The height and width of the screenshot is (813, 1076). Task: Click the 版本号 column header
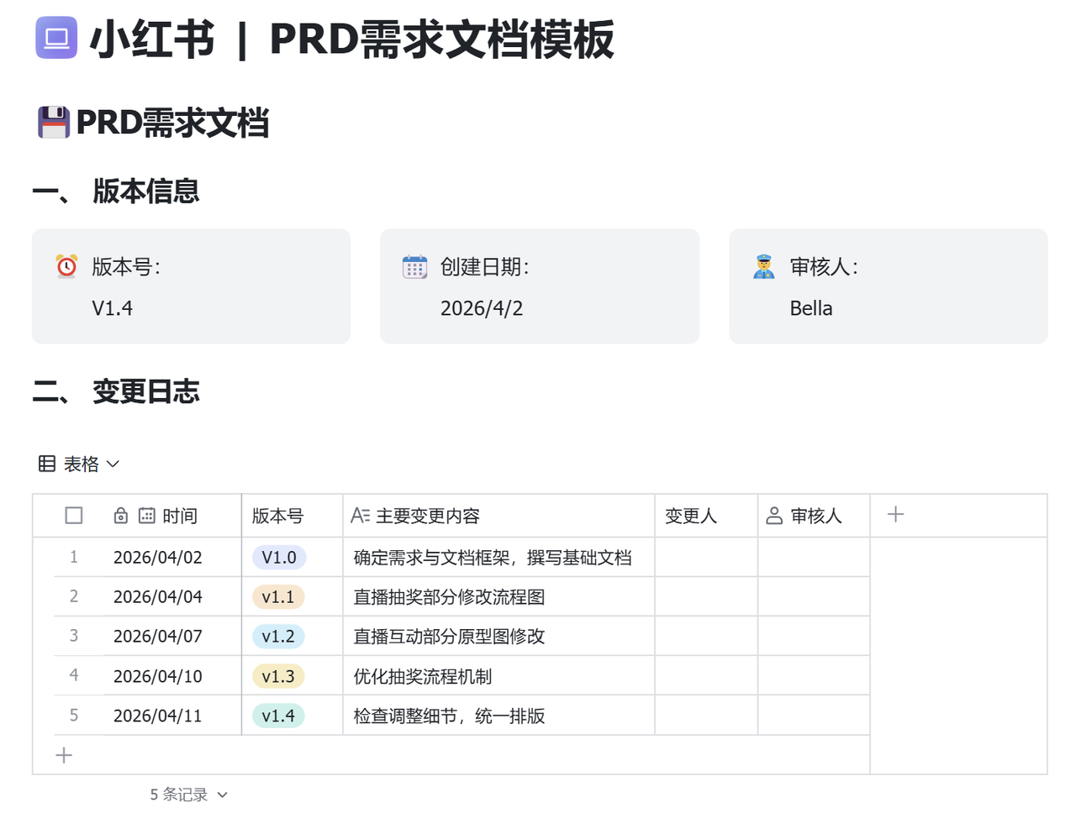(292, 516)
